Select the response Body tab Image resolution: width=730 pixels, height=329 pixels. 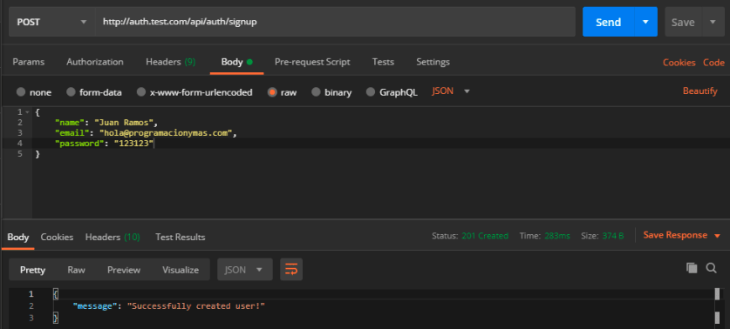click(x=18, y=237)
